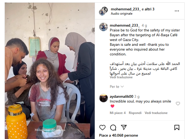Open aydanmalik00 username link
Image resolution: width=187 pixels, height=139 pixels.
point(121,96)
